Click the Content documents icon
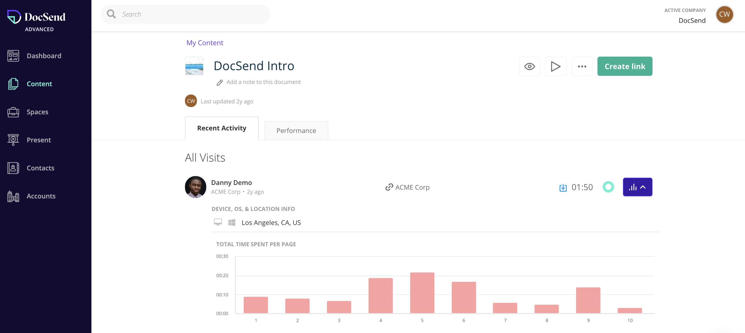Viewport: 745px width, 333px height. tap(13, 84)
